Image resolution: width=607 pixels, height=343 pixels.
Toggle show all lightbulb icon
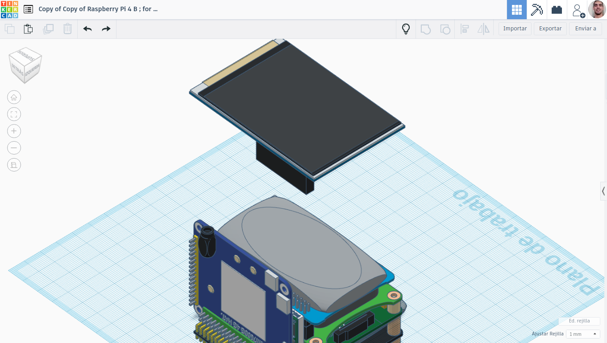click(x=406, y=29)
